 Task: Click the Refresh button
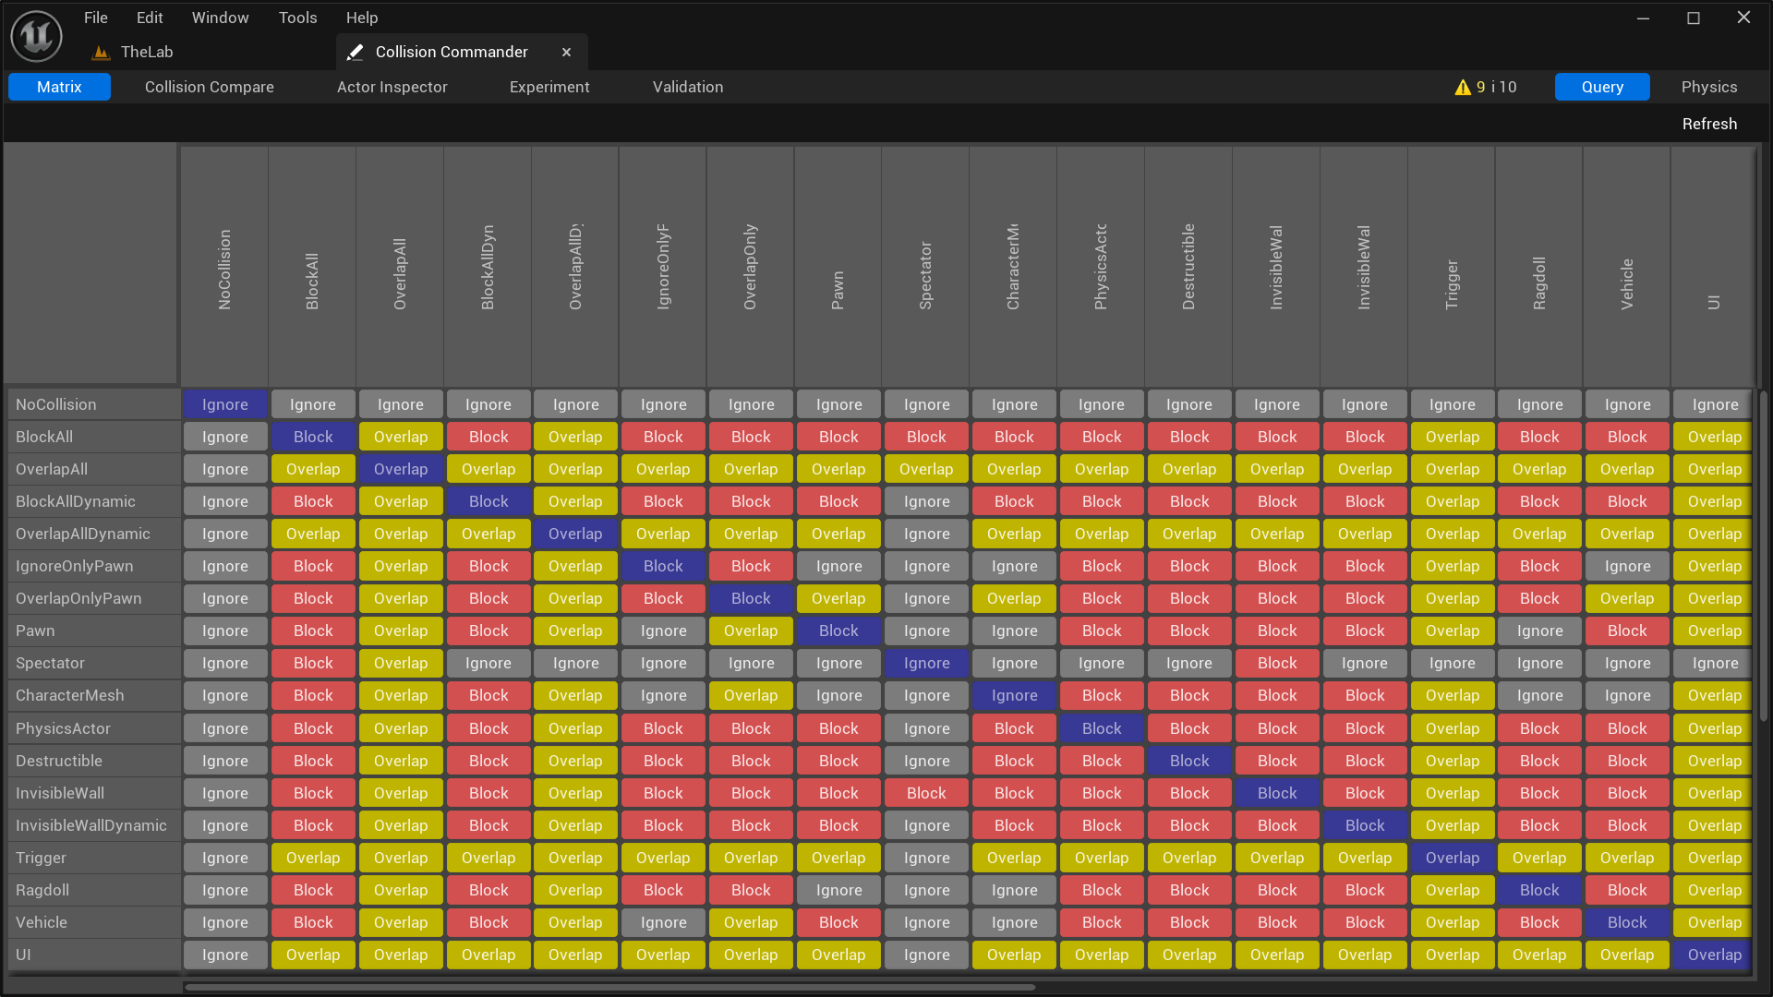(1709, 124)
